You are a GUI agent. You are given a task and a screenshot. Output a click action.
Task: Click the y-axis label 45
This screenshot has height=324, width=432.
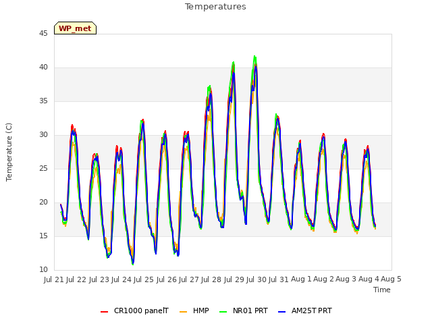click(x=43, y=34)
